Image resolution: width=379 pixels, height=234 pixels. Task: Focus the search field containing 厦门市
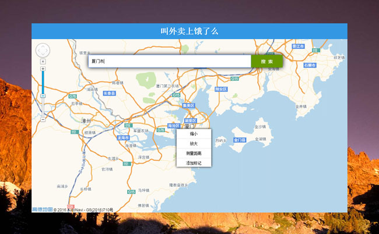pyautogui.click(x=169, y=61)
